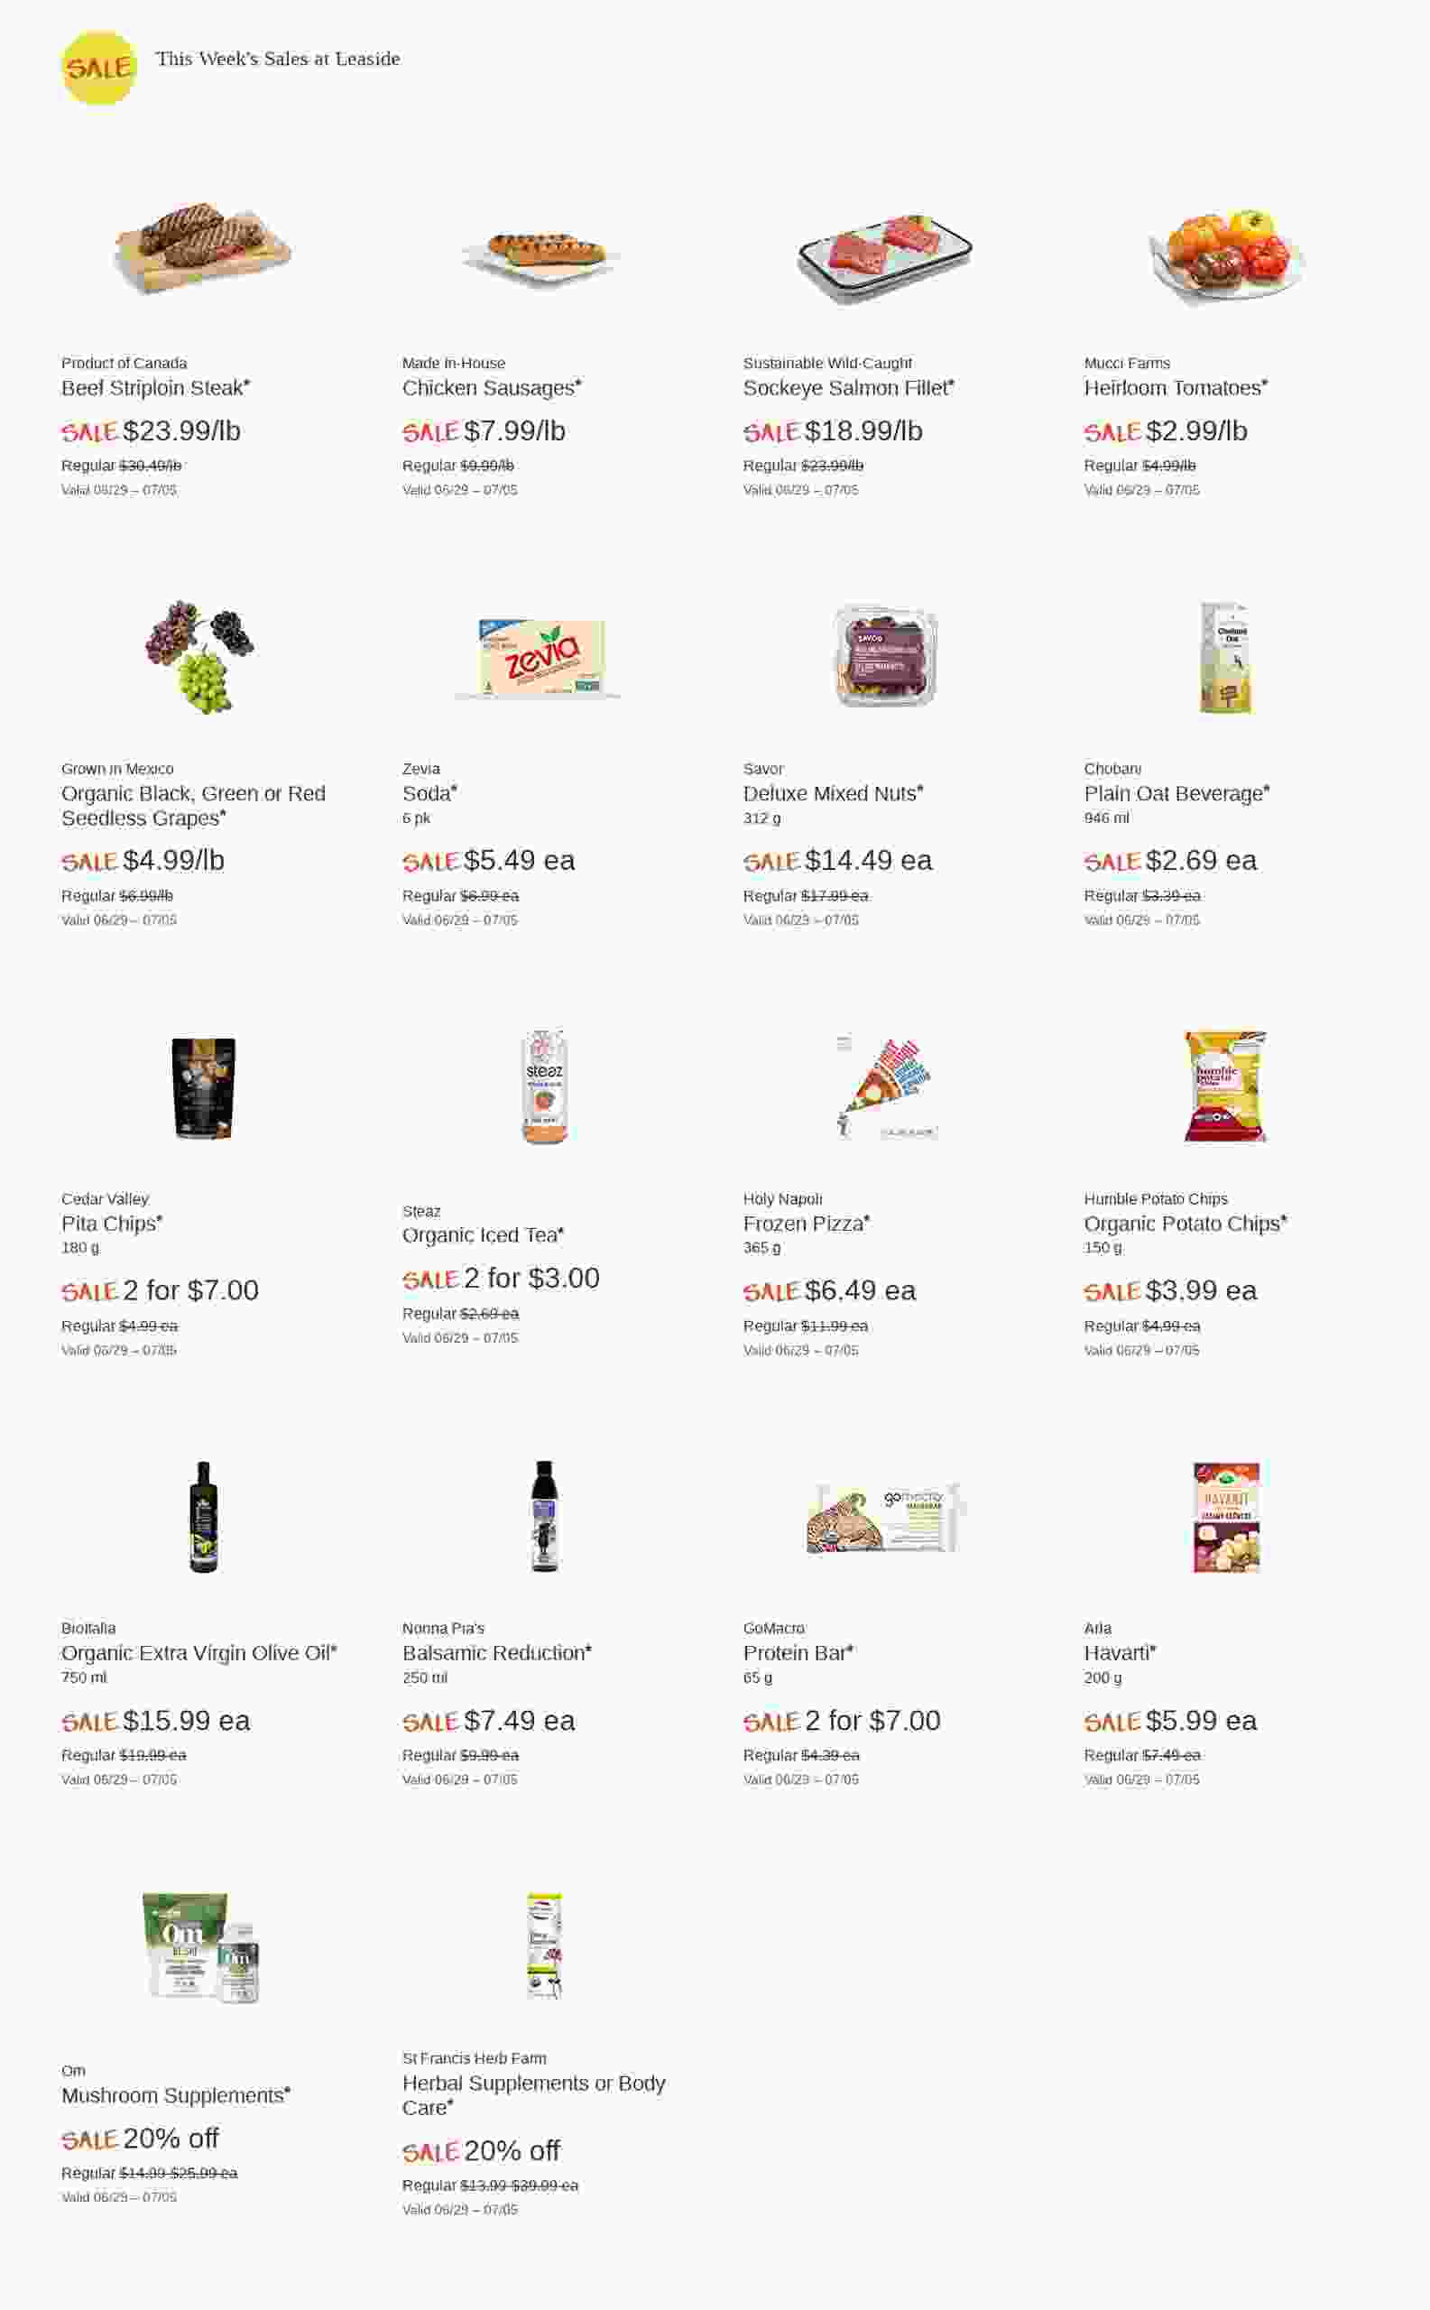
Task: Open the Steaz iced tea can image
Action: 544,1087
